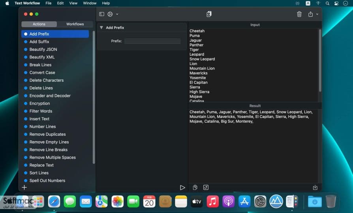Select the Remove Line Breaks action
Screen dimensions: 353x213
coord(55,150)
